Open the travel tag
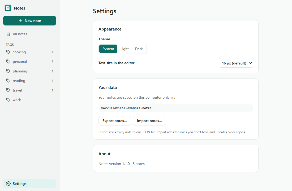The height and width of the screenshot is (191, 292). coord(30,90)
